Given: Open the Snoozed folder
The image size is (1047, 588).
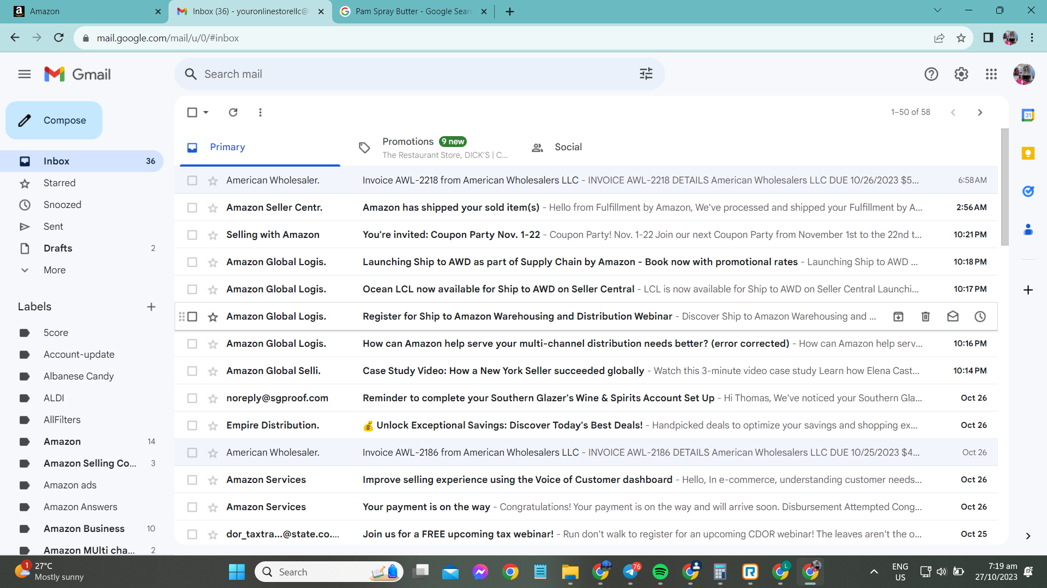Looking at the screenshot, I should click(82, 205).
